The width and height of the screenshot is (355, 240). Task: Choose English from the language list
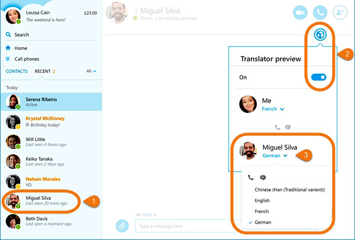tap(262, 200)
